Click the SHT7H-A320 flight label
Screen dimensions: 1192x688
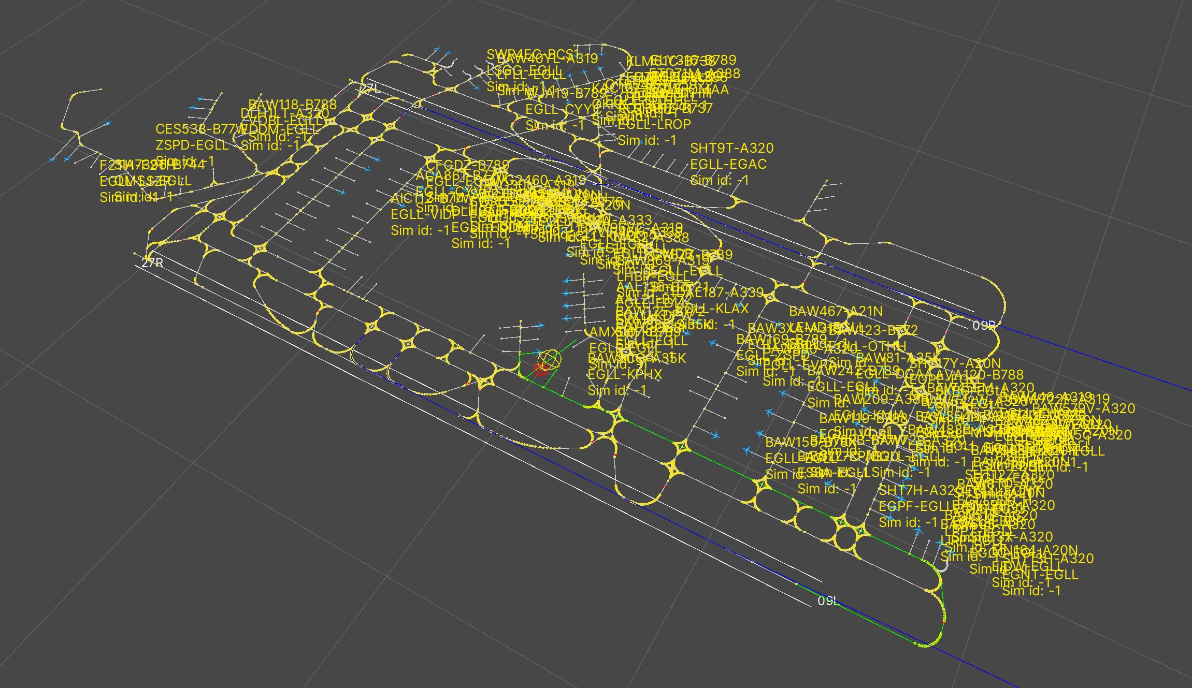point(914,490)
